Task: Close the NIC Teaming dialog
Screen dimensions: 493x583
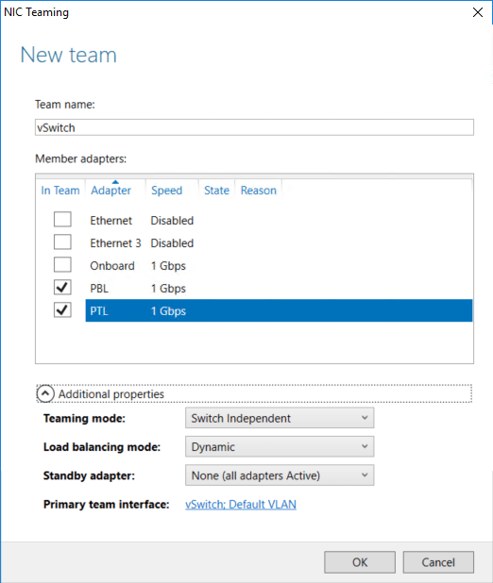Action: 478,12
